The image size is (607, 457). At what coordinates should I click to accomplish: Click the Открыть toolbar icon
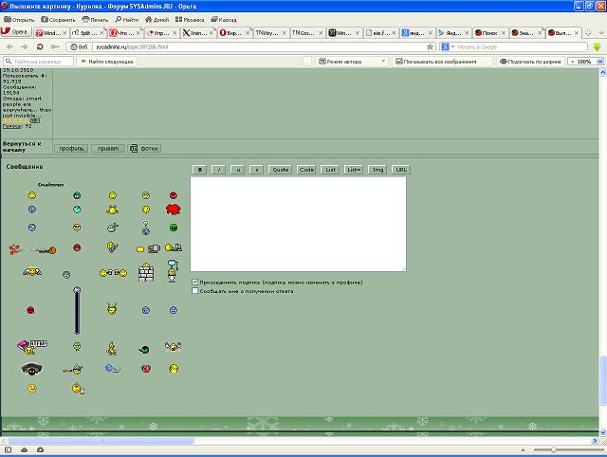pos(8,19)
